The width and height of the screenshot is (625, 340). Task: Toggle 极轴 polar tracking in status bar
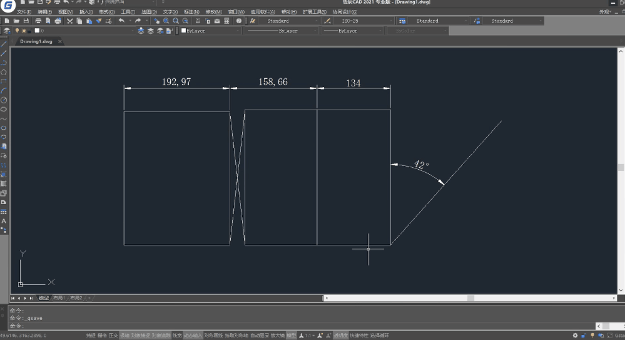[x=124, y=336]
